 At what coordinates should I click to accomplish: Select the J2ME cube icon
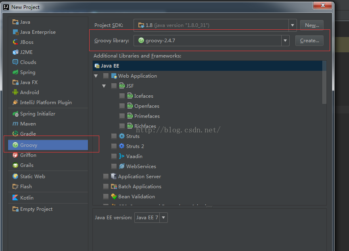(15, 52)
